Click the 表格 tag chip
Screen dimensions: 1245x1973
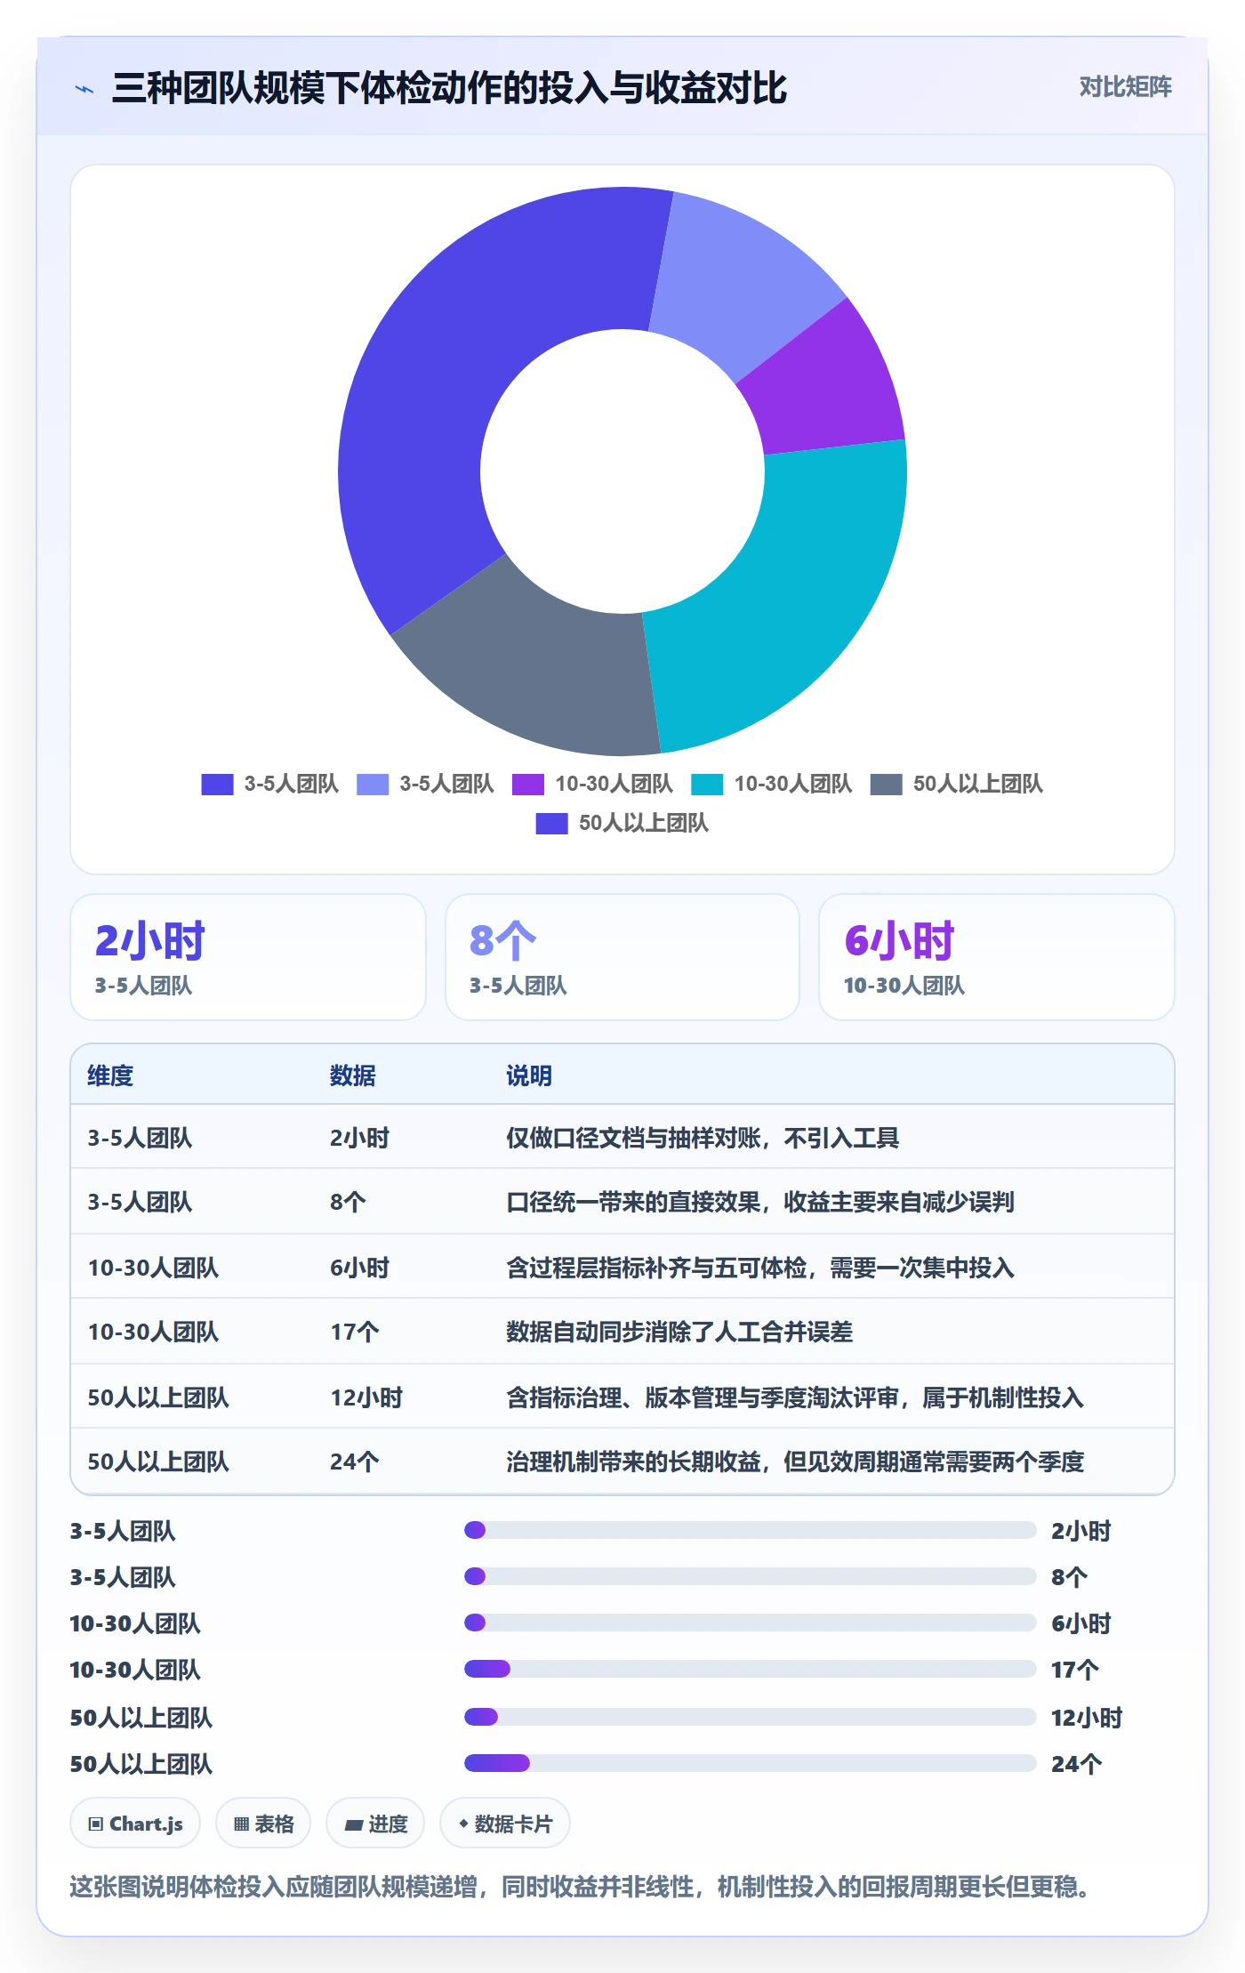[x=263, y=1824]
